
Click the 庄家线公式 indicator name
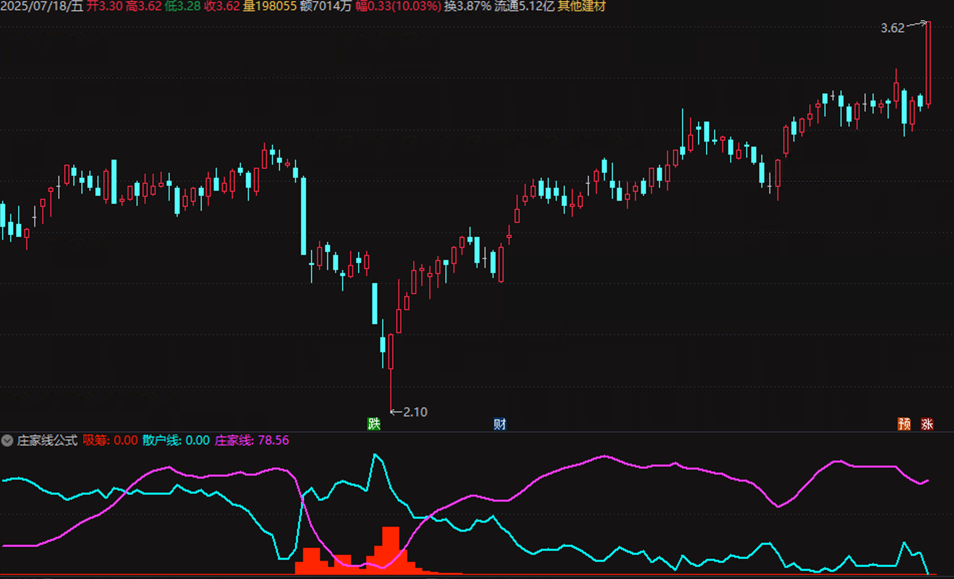click(47, 441)
